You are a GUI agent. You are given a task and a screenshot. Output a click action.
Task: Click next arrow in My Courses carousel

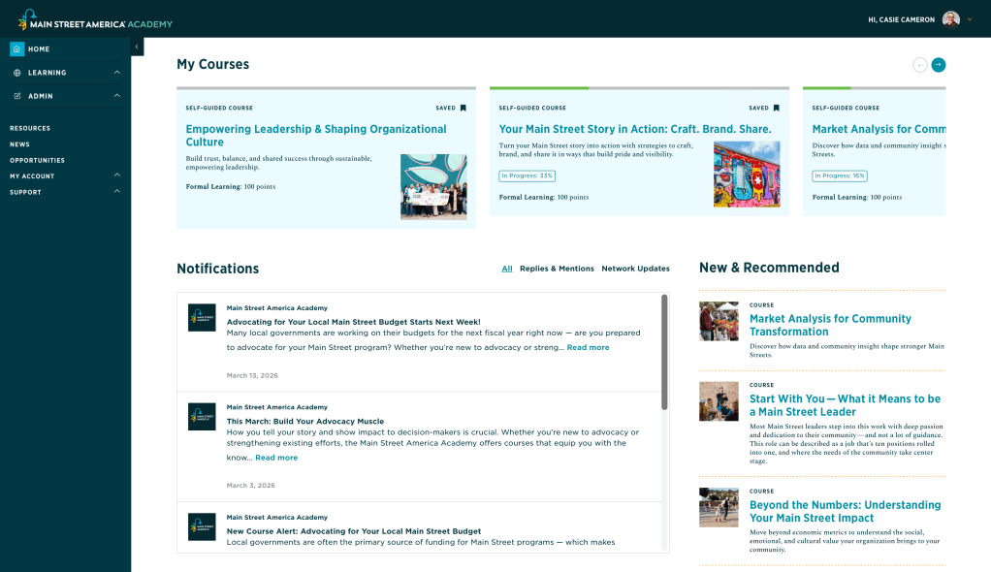pyautogui.click(x=938, y=65)
